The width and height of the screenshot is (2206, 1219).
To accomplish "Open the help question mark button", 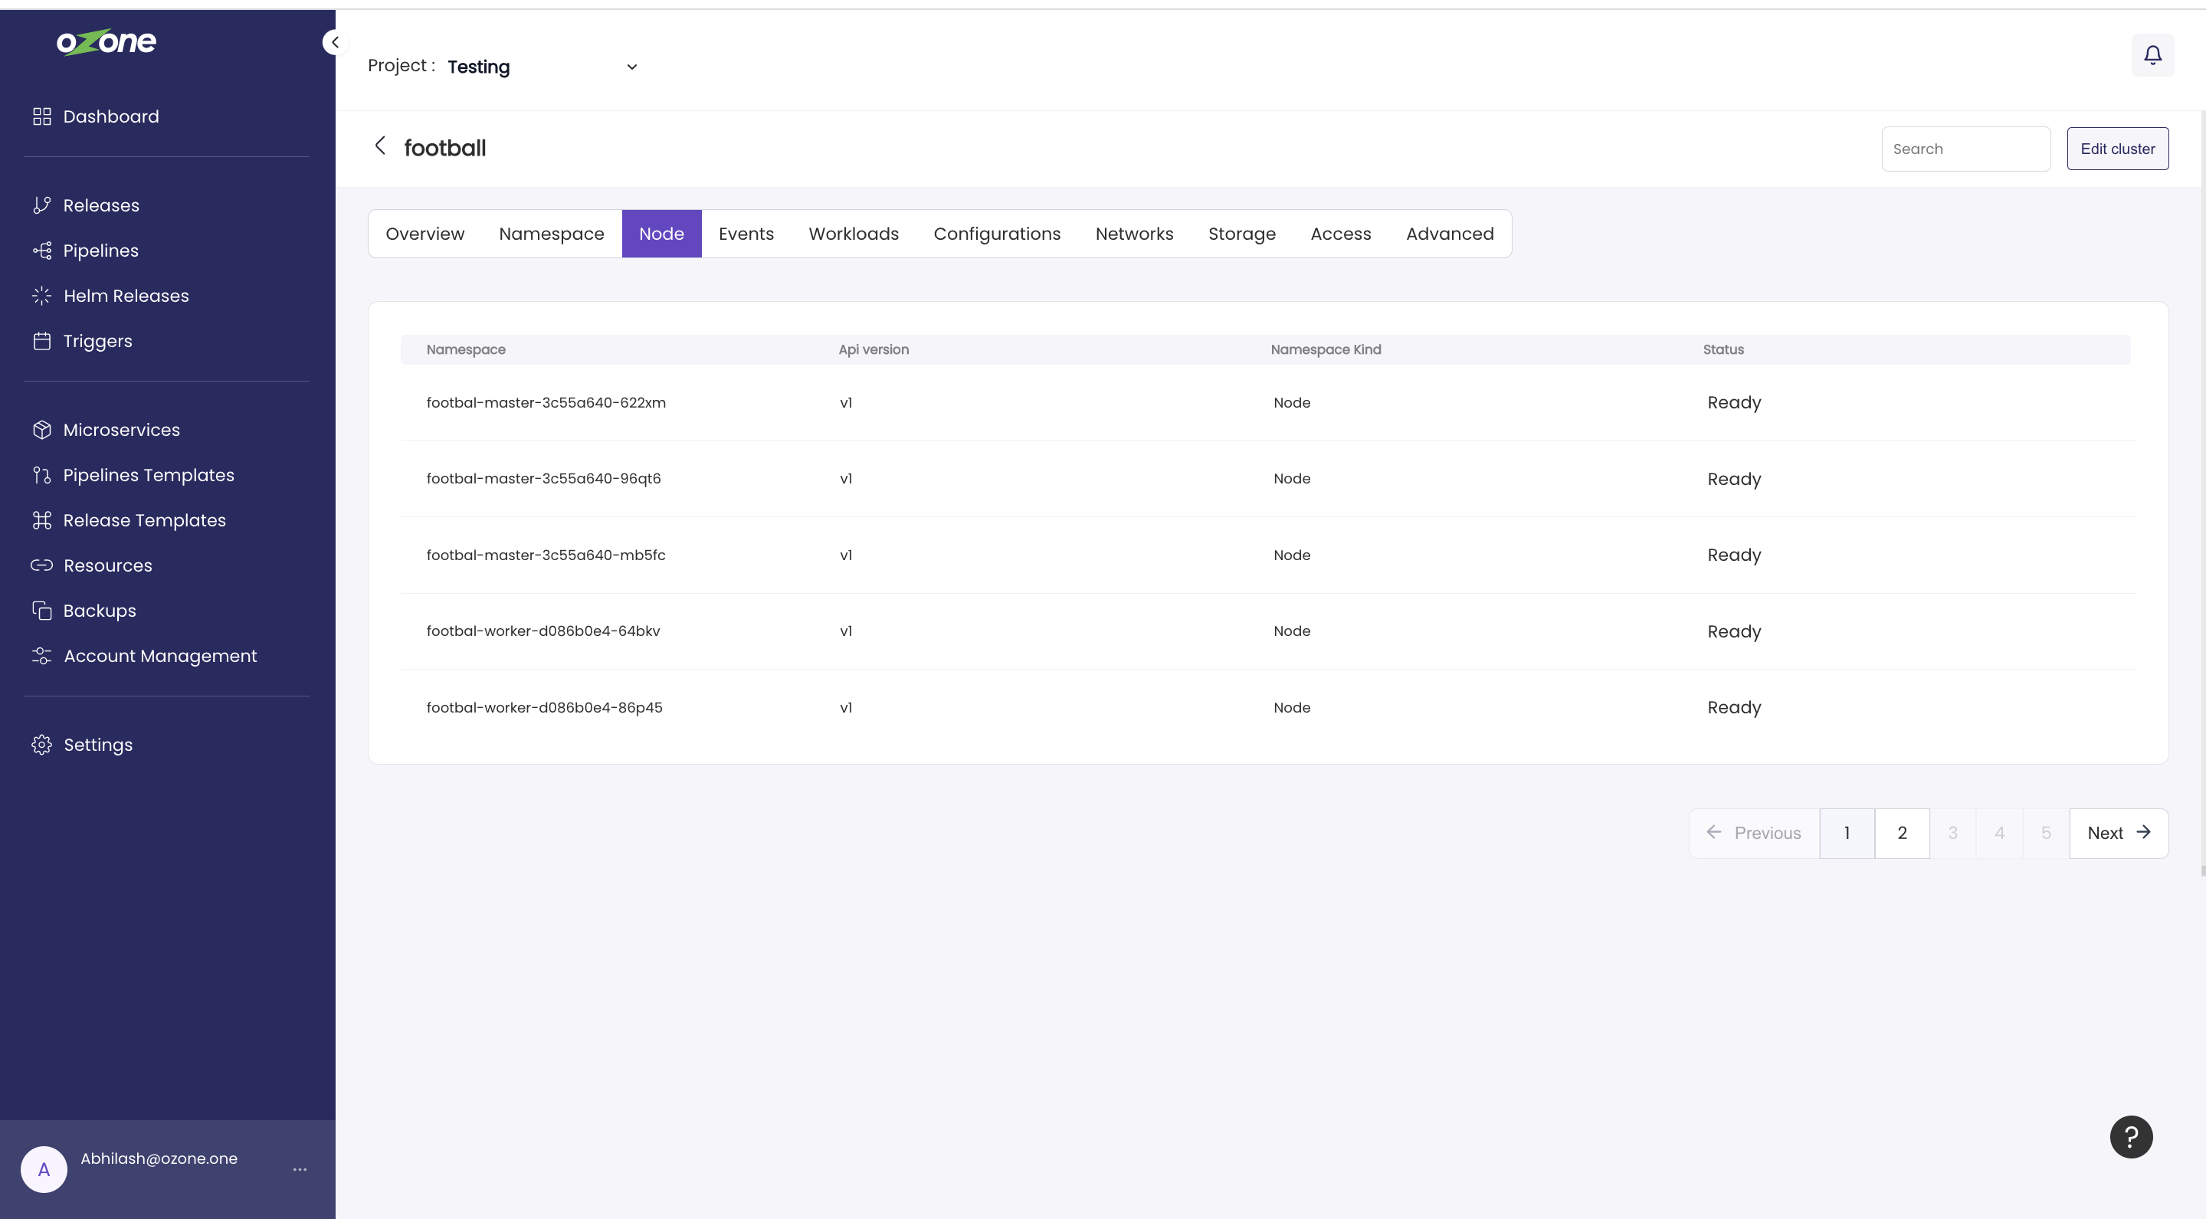I will click(x=2131, y=1137).
